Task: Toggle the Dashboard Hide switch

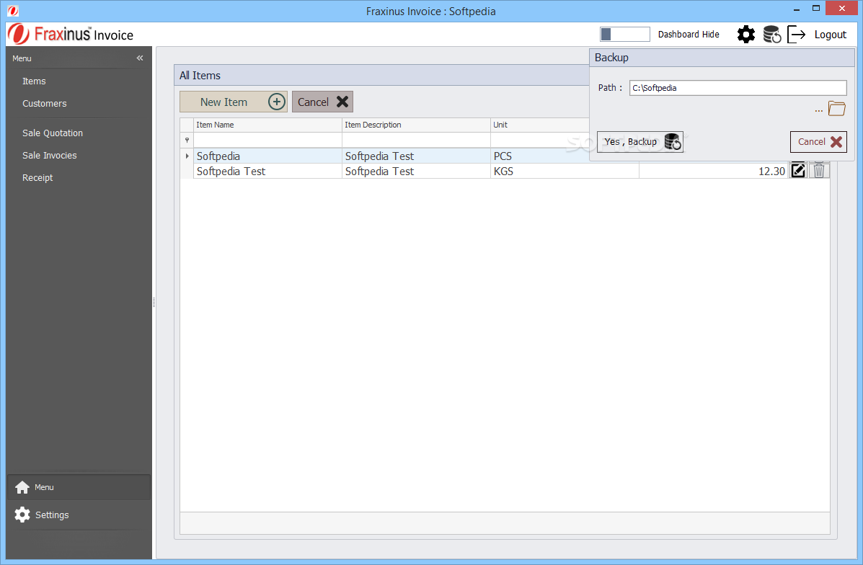Action: coord(624,34)
